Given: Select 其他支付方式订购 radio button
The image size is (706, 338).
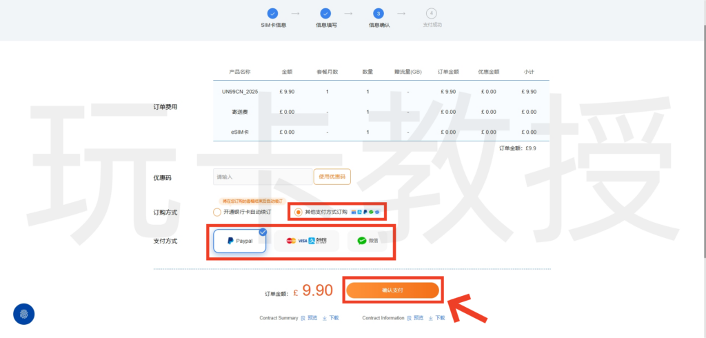Looking at the screenshot, I should coord(298,212).
